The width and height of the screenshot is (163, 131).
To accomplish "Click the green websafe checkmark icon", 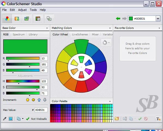I will click(x=28, y=119).
